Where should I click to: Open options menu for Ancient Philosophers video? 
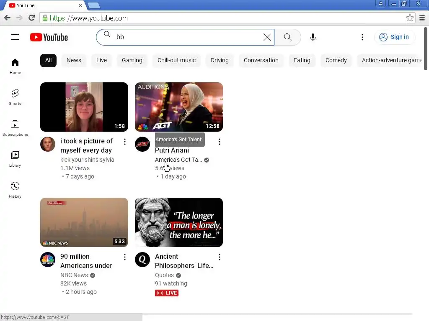(220, 257)
